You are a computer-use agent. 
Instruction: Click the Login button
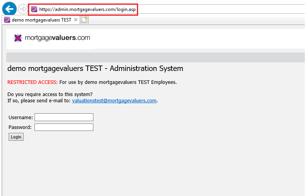coord(16,137)
